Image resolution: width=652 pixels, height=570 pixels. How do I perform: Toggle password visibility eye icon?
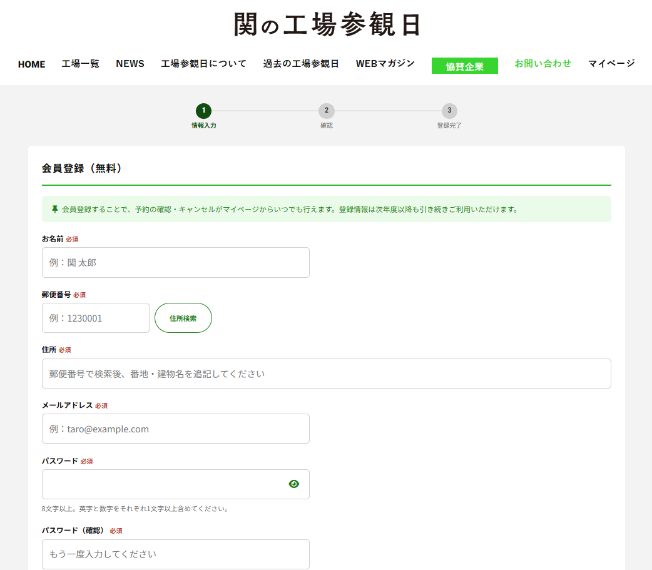point(293,484)
